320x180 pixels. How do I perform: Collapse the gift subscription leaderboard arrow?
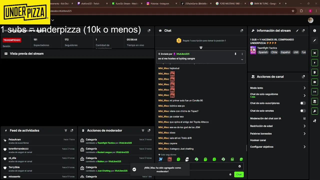pos(201,47)
